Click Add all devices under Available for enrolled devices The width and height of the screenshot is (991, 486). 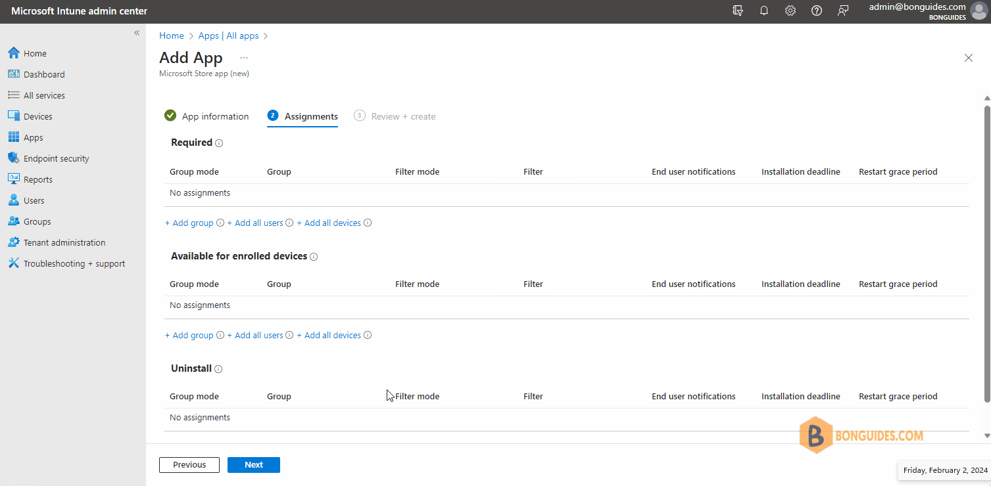pyautogui.click(x=329, y=335)
